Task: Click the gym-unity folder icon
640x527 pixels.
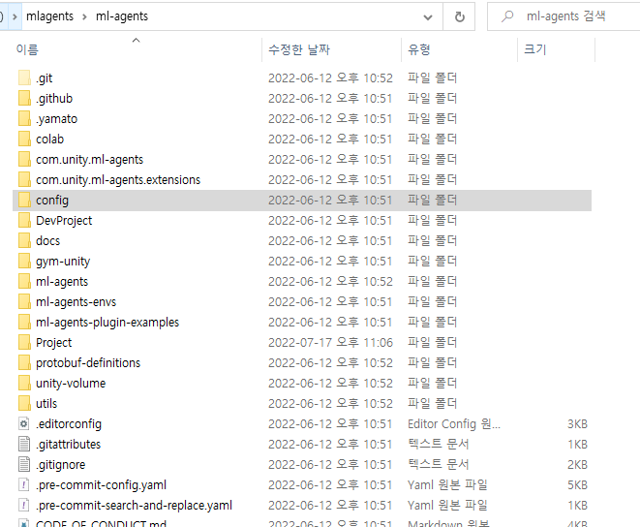Action: point(24,261)
